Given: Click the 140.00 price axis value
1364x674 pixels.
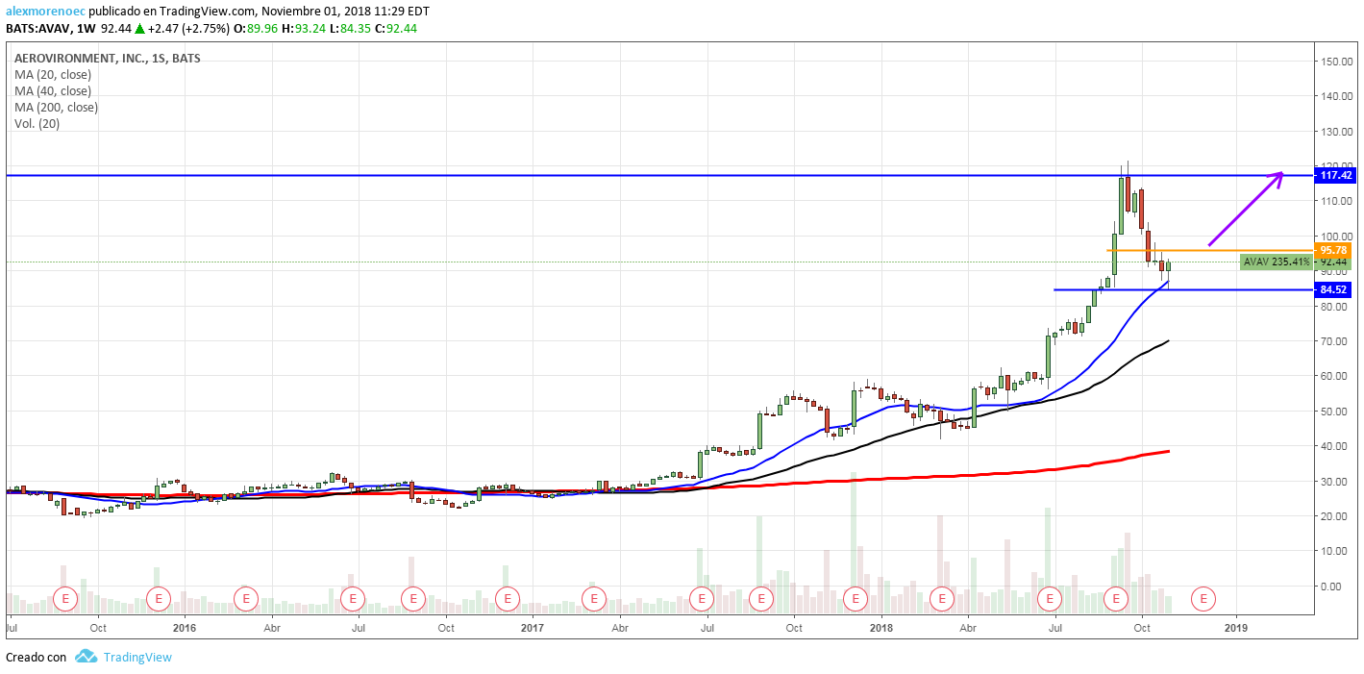Looking at the screenshot, I should [1336, 96].
